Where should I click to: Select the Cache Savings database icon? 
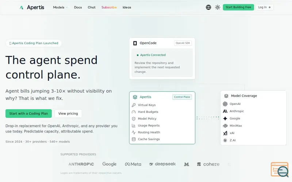[134, 139]
